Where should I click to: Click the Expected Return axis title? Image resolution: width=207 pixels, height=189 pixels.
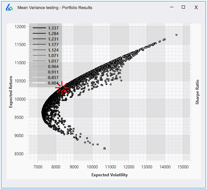tap(11, 92)
